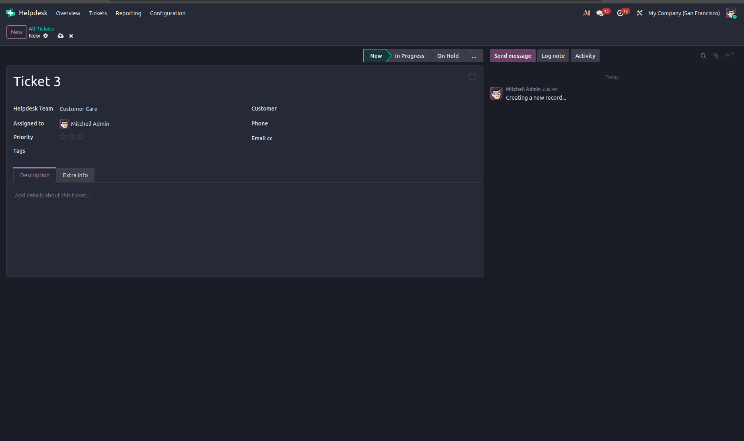
Task: Go to All Tickets breadcrumb
Action: pyautogui.click(x=41, y=29)
